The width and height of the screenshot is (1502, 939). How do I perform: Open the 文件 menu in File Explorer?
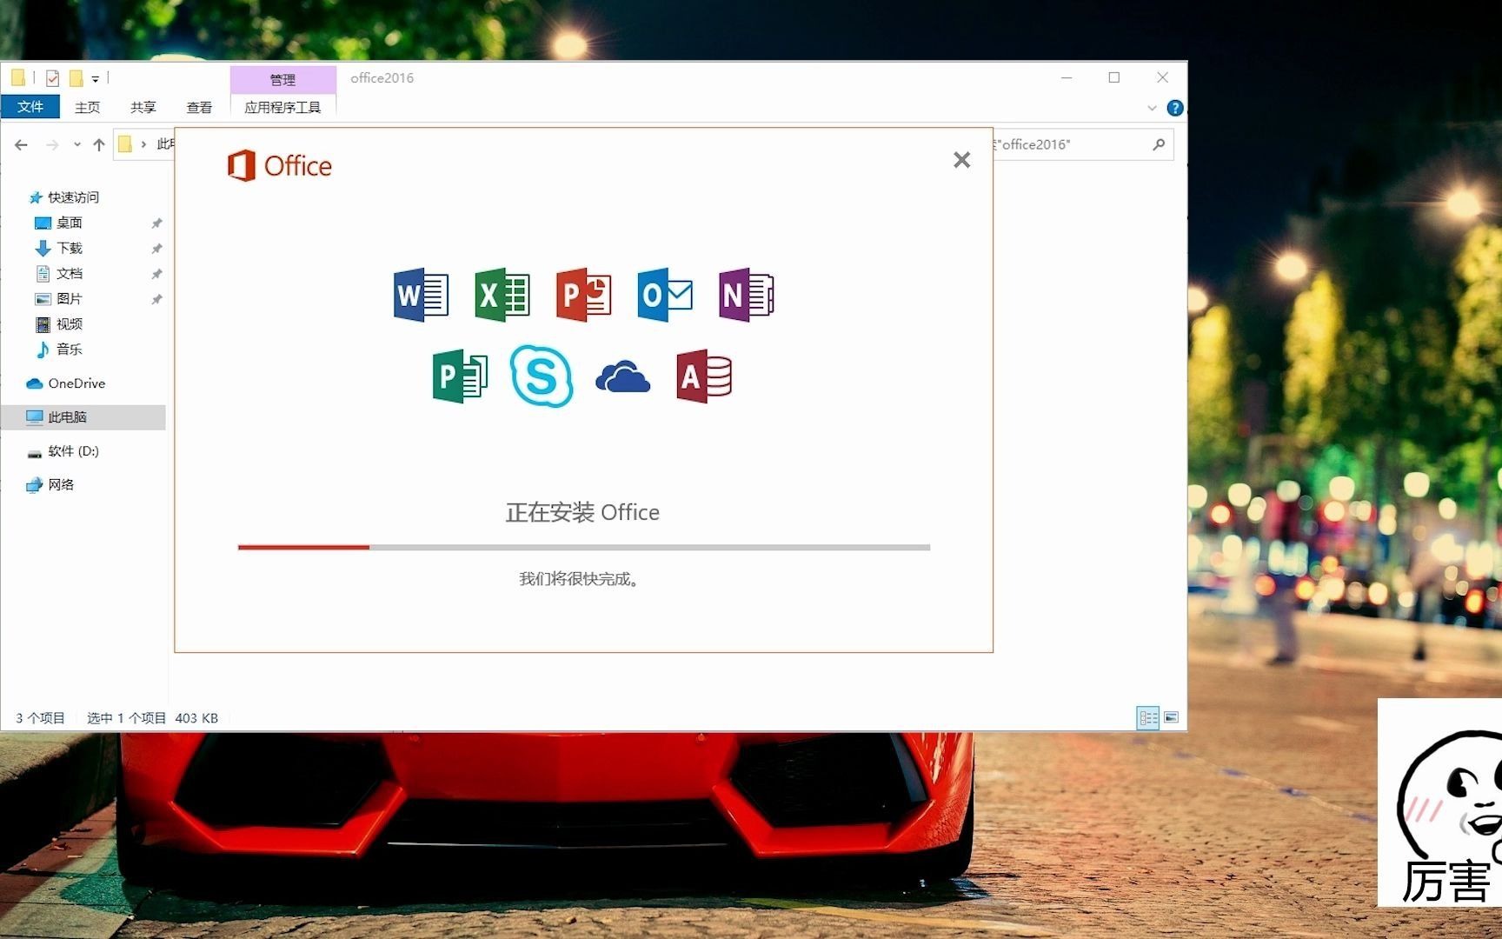point(30,107)
